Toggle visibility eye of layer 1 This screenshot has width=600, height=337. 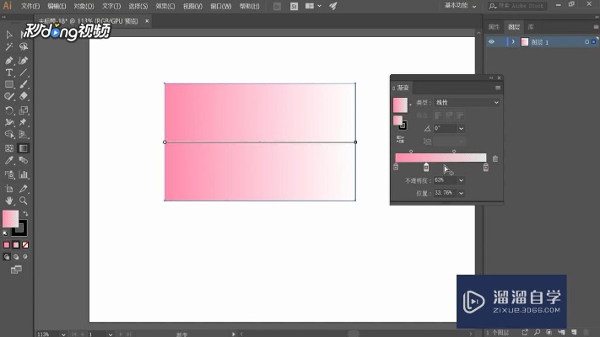click(x=491, y=42)
